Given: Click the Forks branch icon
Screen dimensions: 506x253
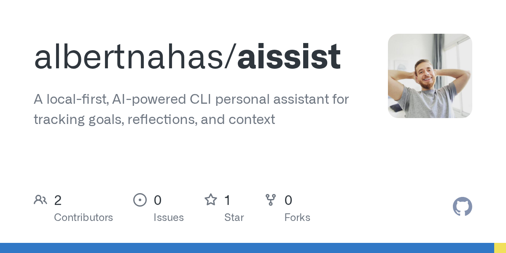Looking at the screenshot, I should (271, 200).
